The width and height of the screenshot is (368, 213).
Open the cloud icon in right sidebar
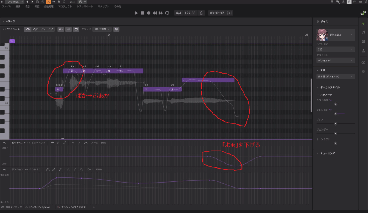click(363, 62)
